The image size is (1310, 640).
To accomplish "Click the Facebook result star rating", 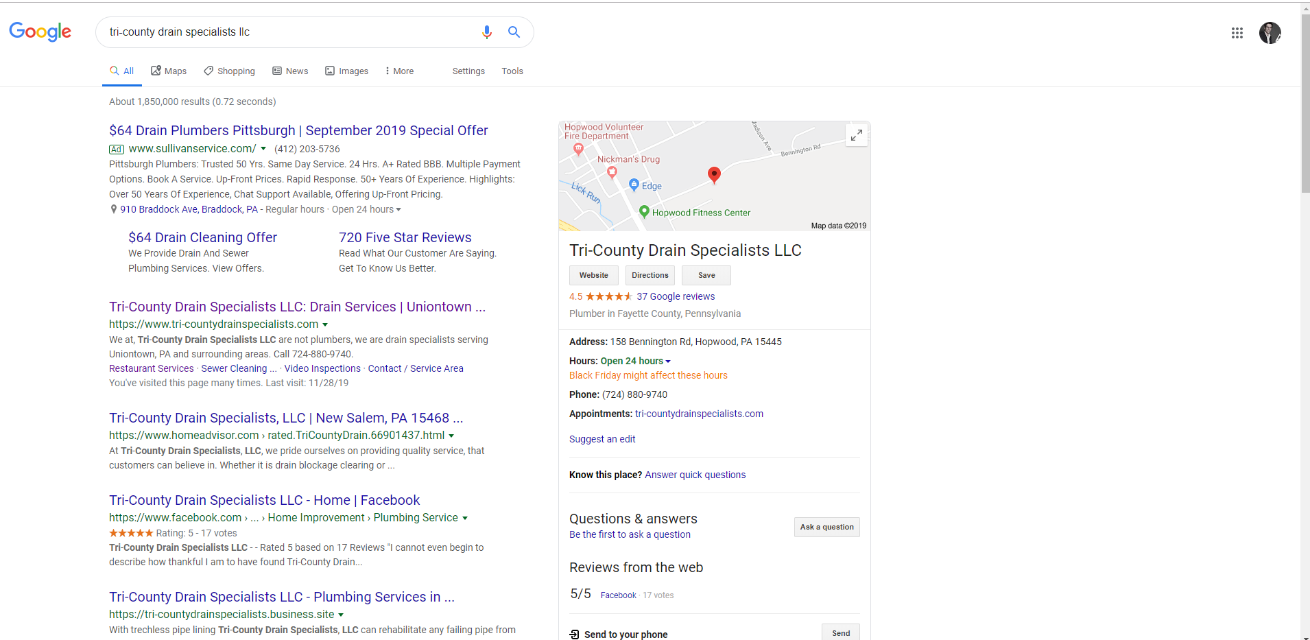I will [131, 533].
